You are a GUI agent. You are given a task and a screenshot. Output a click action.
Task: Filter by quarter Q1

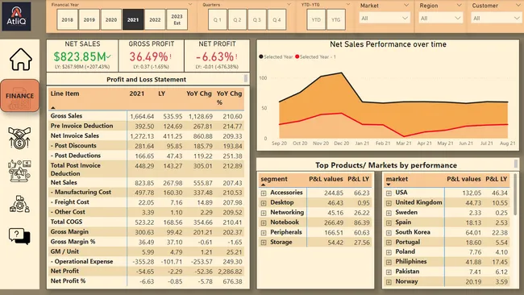217,19
